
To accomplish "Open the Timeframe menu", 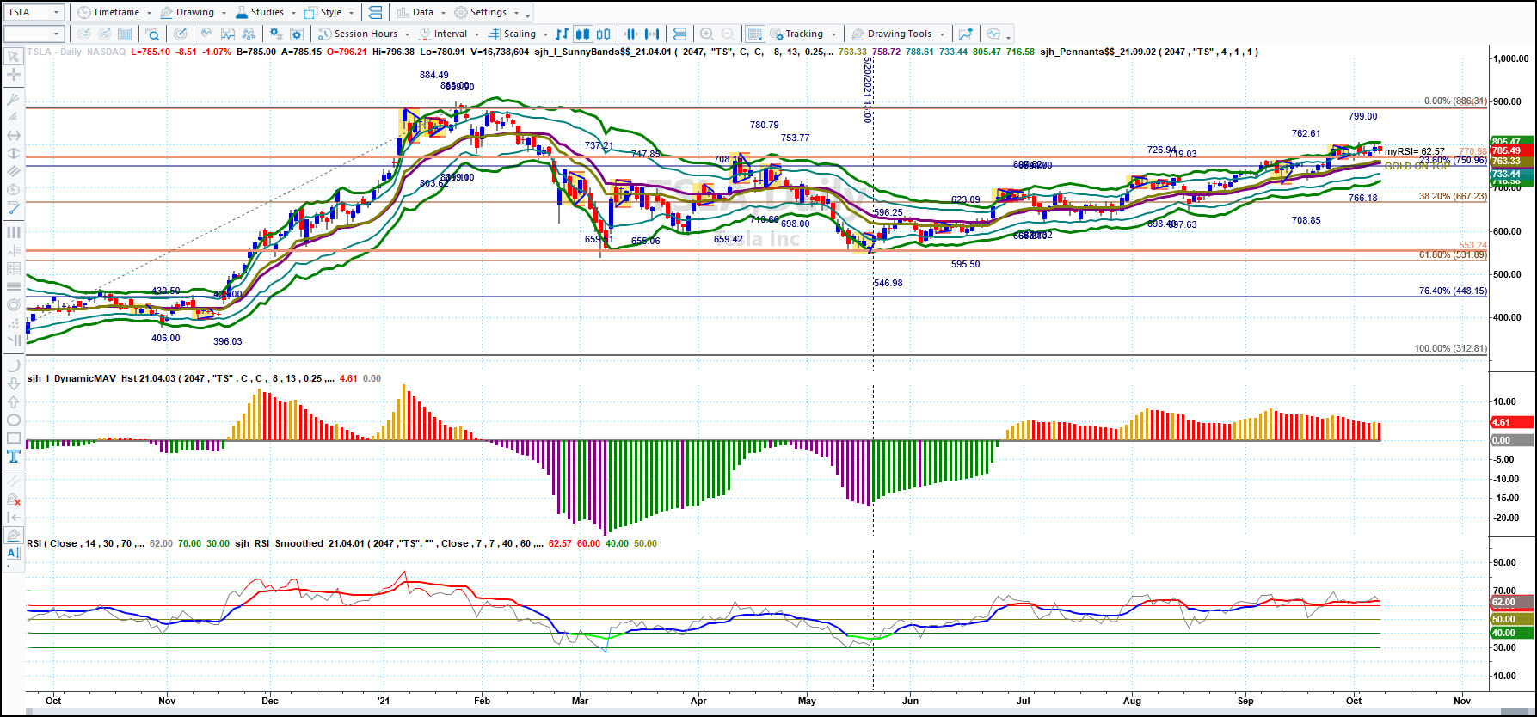I will click(x=108, y=12).
